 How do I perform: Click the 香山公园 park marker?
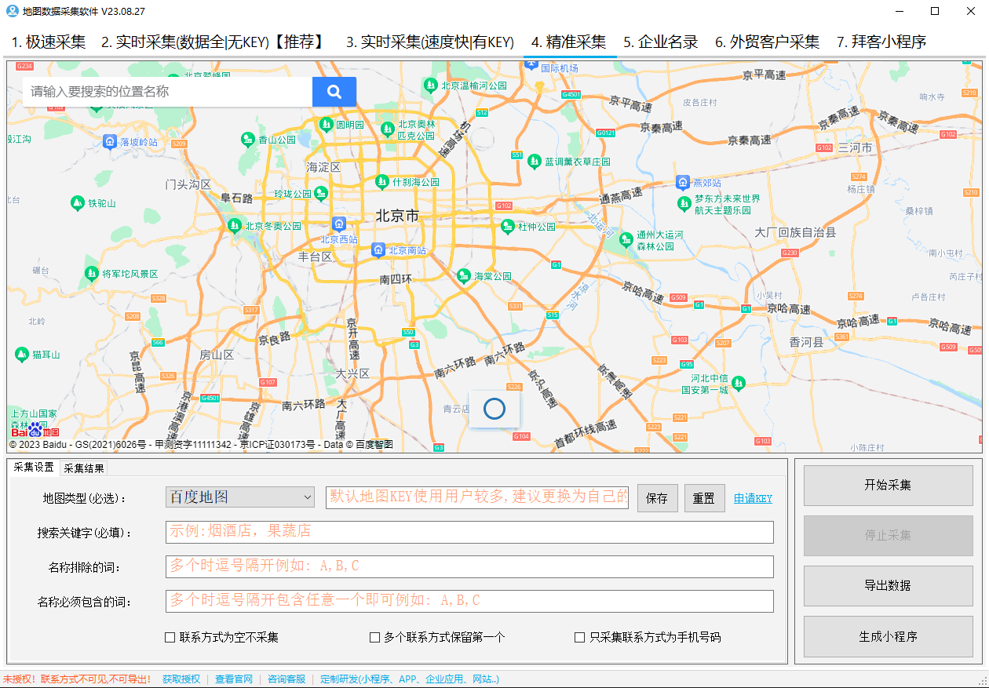[248, 140]
